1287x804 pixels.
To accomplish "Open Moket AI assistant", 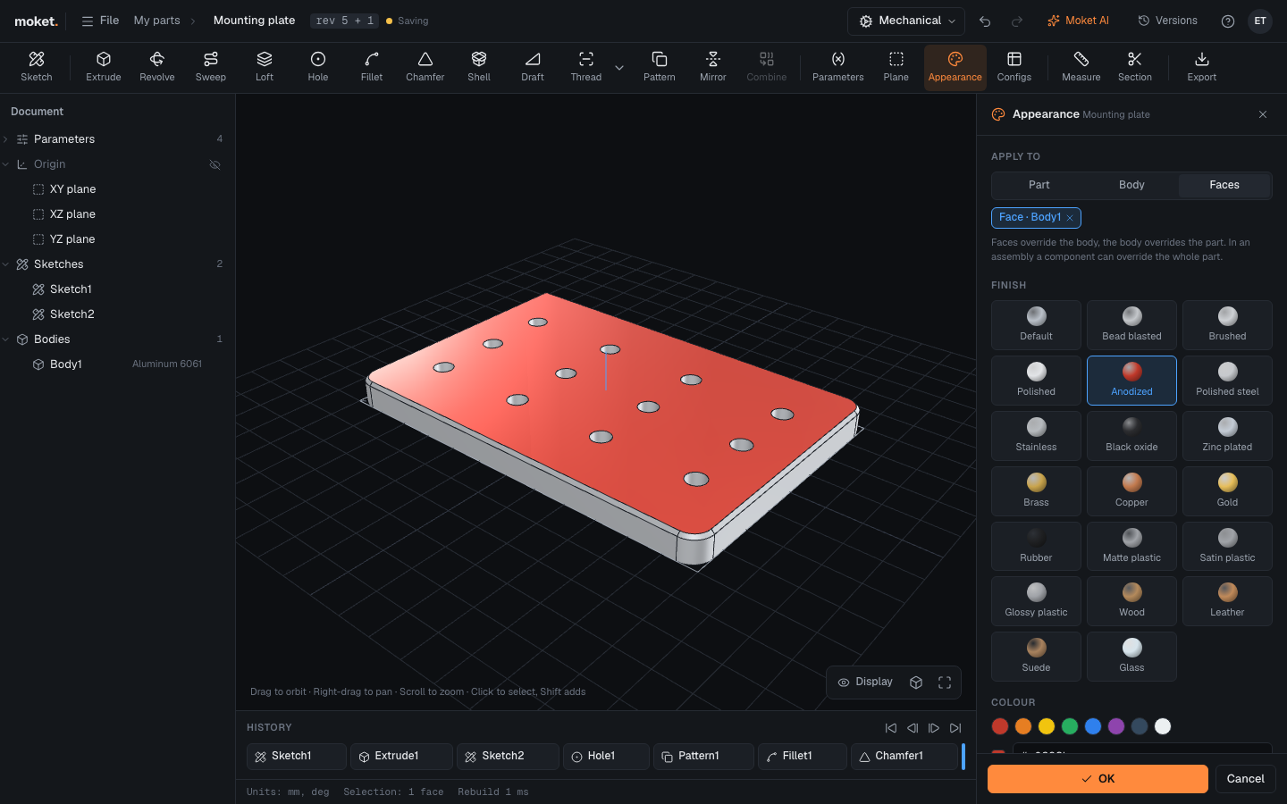I will click(x=1078, y=21).
